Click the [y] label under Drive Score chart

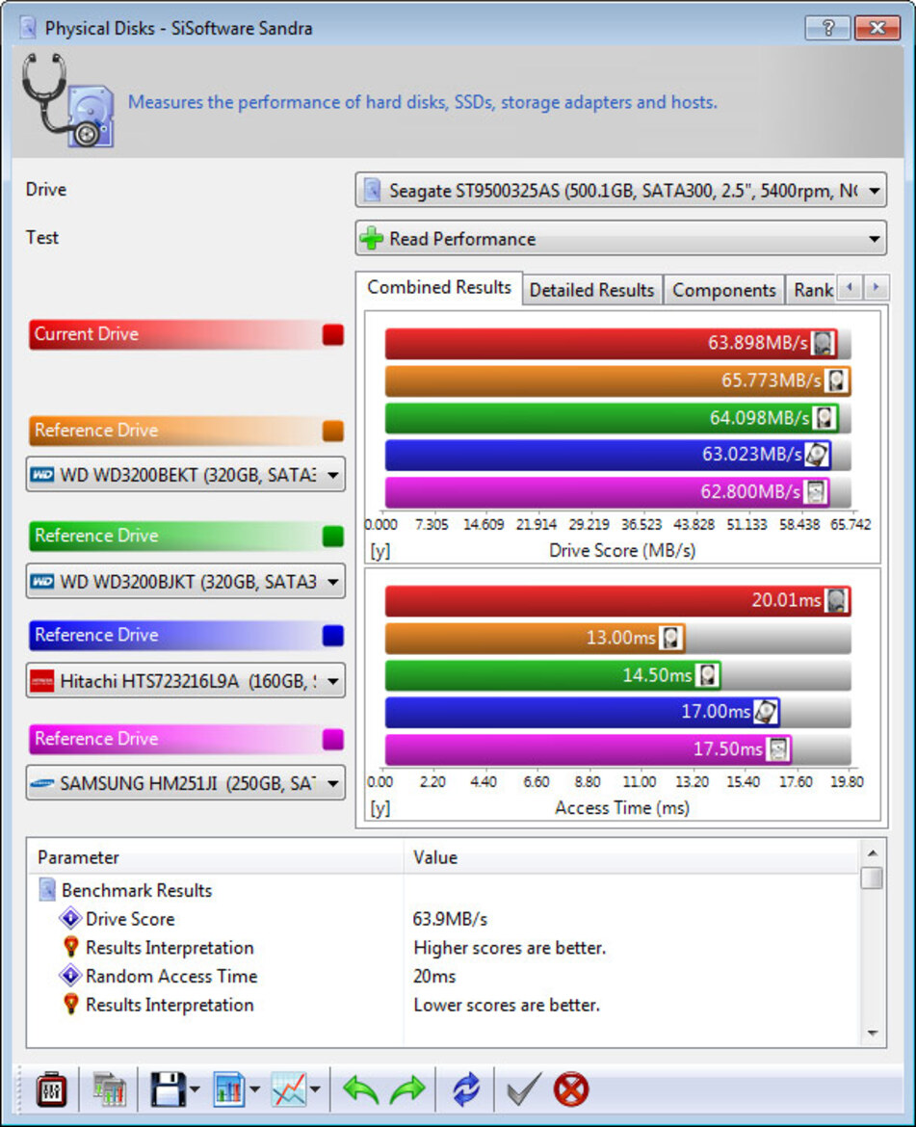coord(380,551)
